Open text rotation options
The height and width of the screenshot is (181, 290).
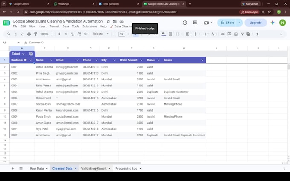pyautogui.click(x=214, y=34)
